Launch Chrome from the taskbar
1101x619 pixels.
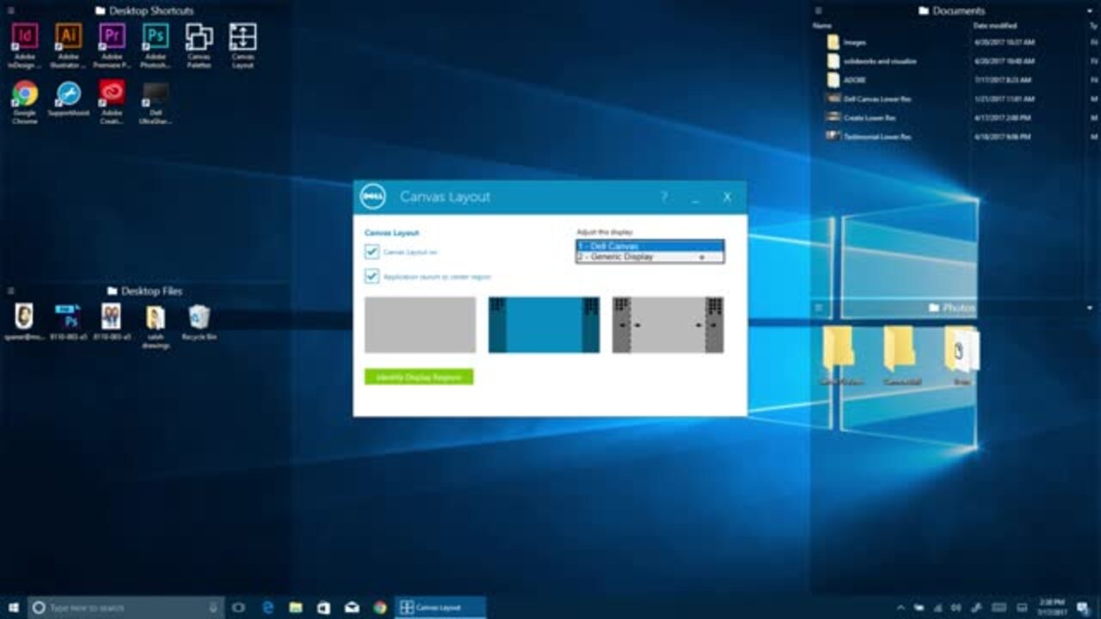tap(380, 608)
